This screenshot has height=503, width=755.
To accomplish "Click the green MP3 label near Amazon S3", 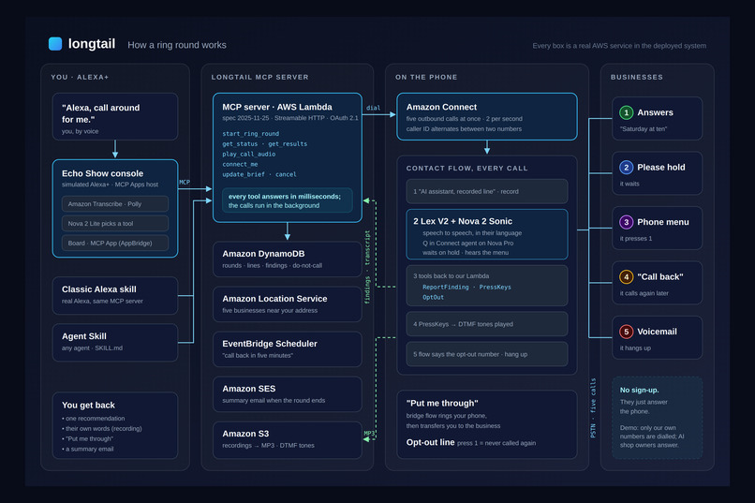I will [369, 433].
